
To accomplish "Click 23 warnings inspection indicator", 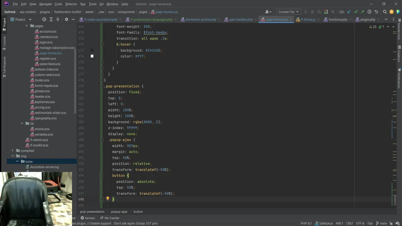I will point(373,27).
